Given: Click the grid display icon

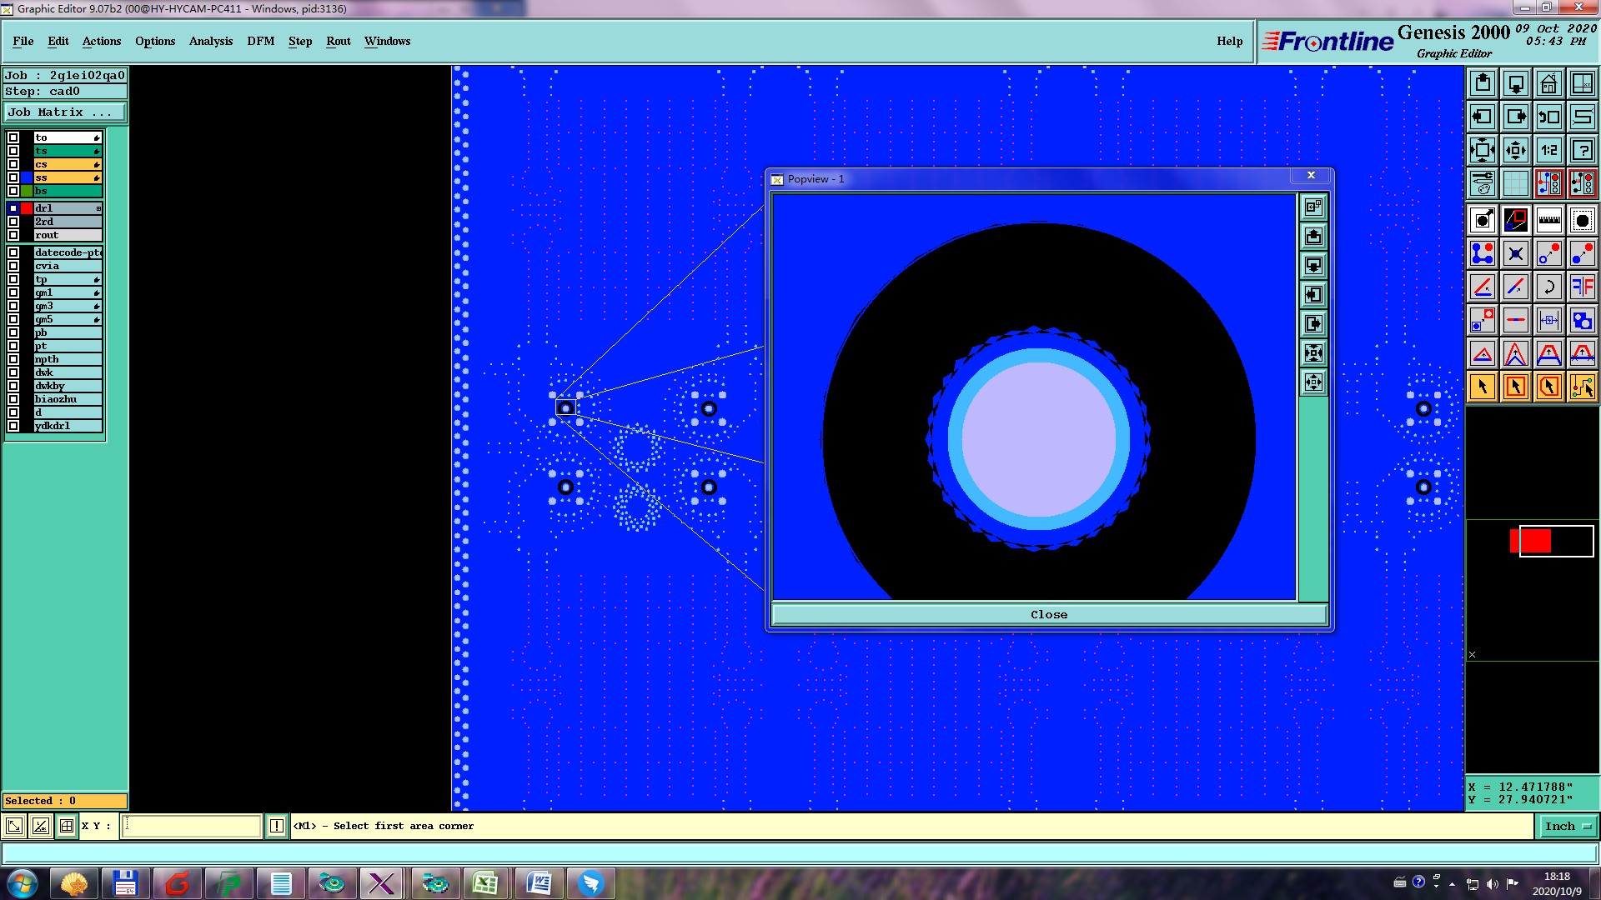Looking at the screenshot, I should [x=1515, y=183].
